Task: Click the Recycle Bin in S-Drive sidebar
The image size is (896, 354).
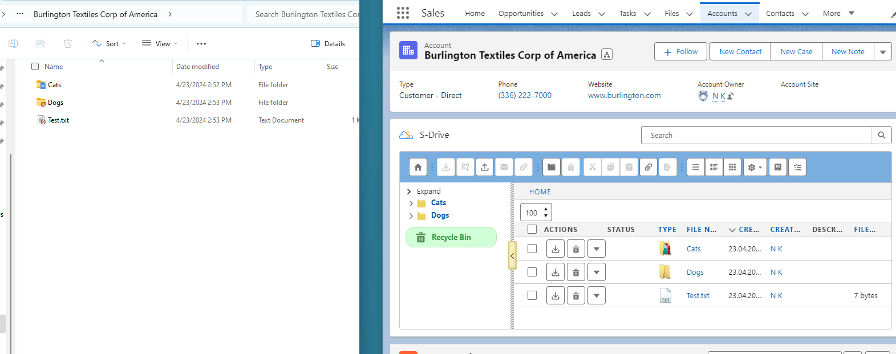Action: 451,237
